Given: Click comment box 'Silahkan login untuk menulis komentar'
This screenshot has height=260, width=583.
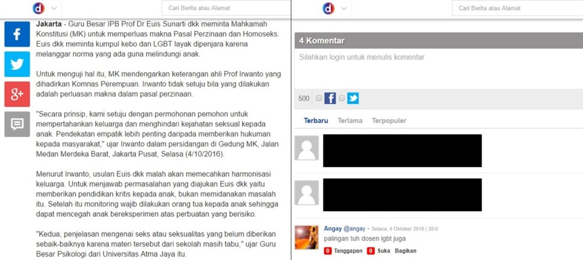Looking at the screenshot, I should coord(439,69).
